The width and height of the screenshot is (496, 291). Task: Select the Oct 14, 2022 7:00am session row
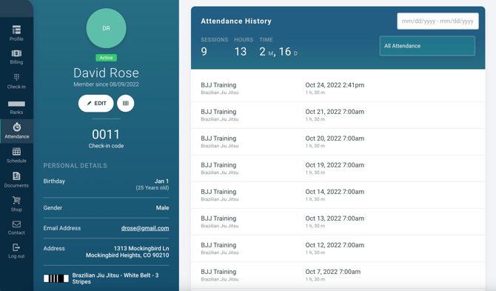(338, 195)
